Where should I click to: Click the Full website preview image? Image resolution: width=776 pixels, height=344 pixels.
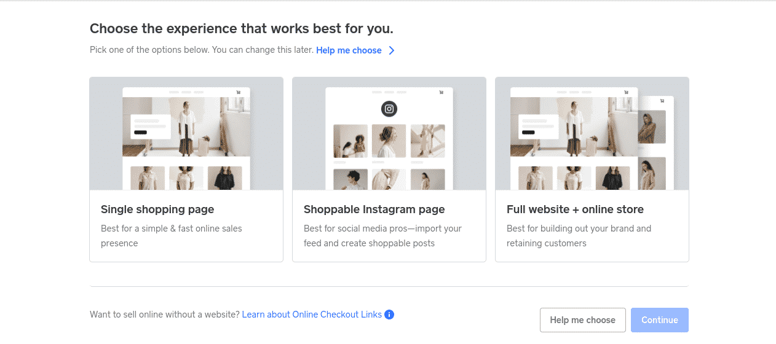pyautogui.click(x=592, y=133)
